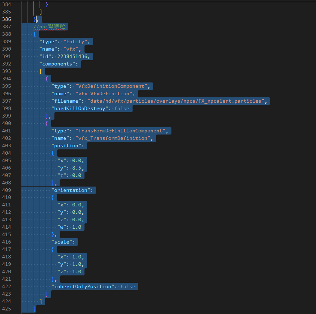
Task: Select the "components" key on line 392
Action: click(57, 64)
